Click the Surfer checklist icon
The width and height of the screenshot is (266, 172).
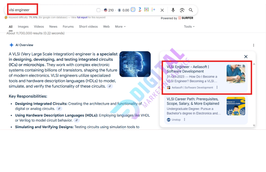[x=133, y=10]
